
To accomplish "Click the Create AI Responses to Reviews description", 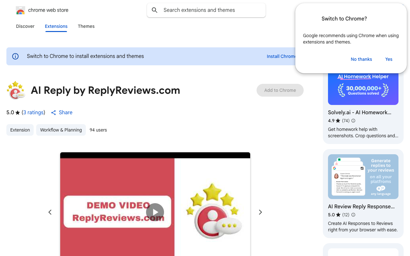I will tap(363, 227).
